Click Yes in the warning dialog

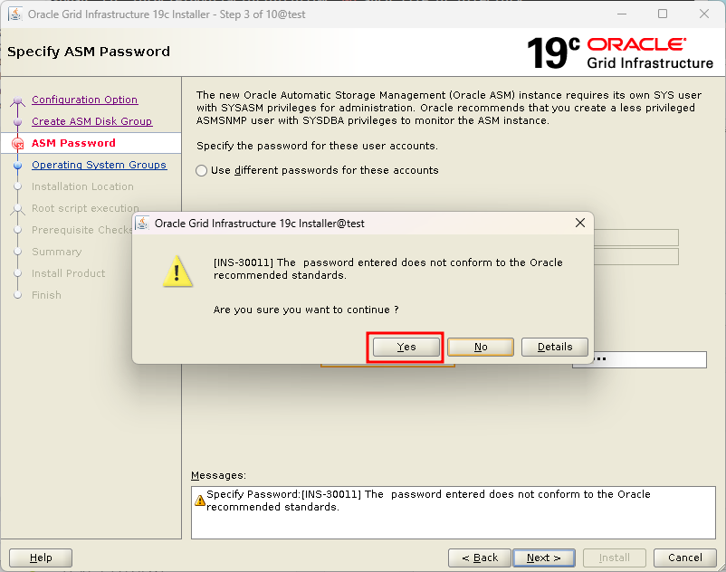[x=406, y=347]
